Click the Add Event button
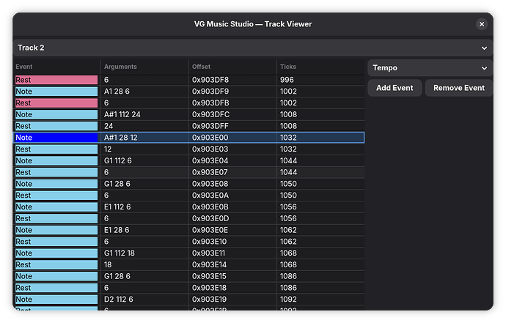This screenshot has height=323, width=506. (395, 88)
